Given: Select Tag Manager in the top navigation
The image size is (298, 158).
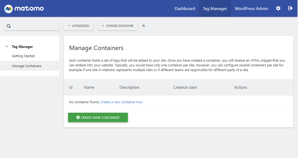Looking at the screenshot, I should (x=215, y=8).
